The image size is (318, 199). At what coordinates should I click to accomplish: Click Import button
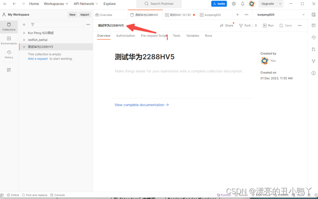[x=85, y=15]
